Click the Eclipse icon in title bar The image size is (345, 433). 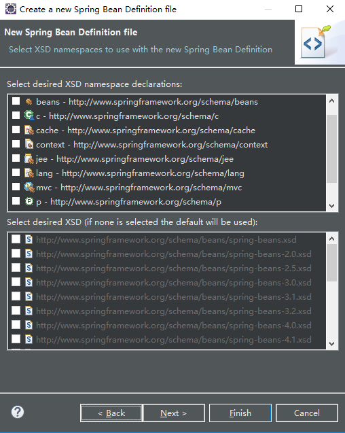pos(11,9)
